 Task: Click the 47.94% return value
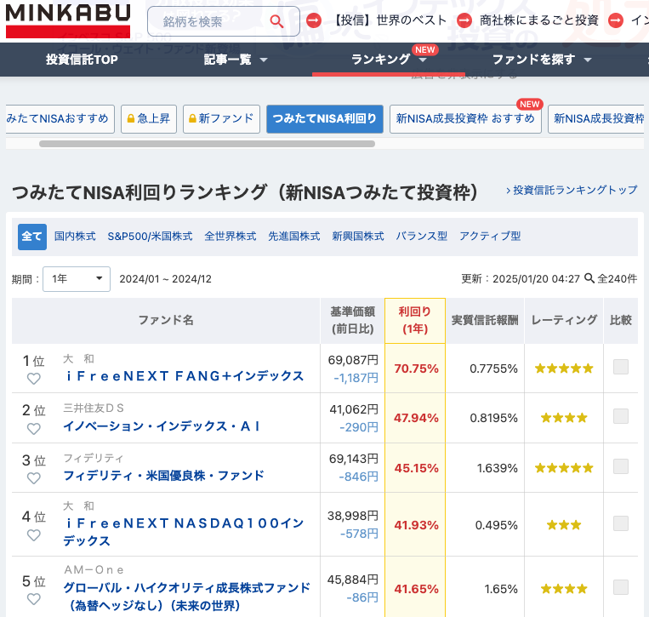[x=416, y=418]
